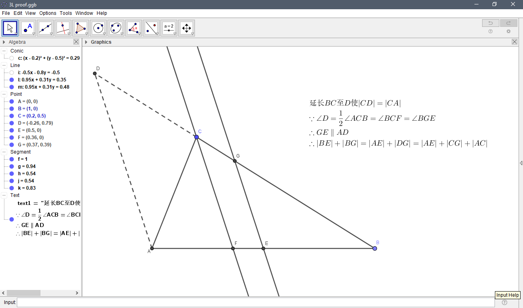Select the Angle measurement tool
523x308 pixels.
click(x=134, y=28)
